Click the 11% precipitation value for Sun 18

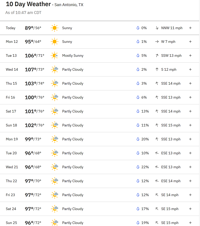(145, 125)
